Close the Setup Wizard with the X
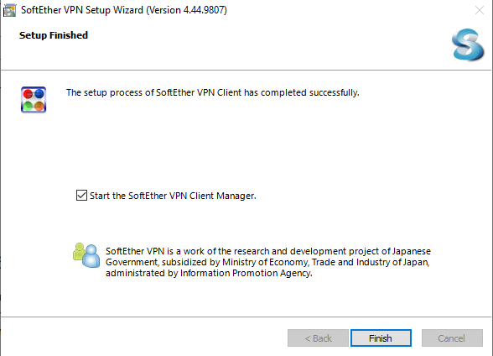The height and width of the screenshot is (356, 493). pyautogui.click(x=480, y=10)
